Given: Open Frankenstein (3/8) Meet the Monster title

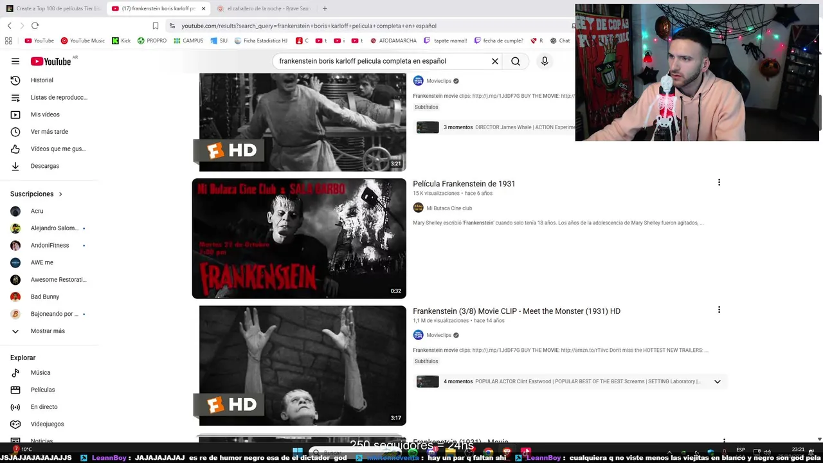Looking at the screenshot, I should click(516, 311).
